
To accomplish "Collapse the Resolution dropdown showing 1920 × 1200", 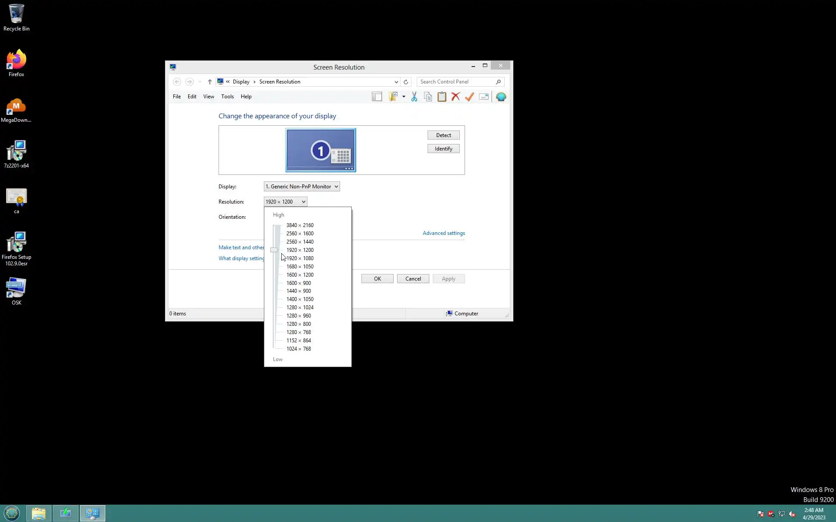I will coord(285,202).
